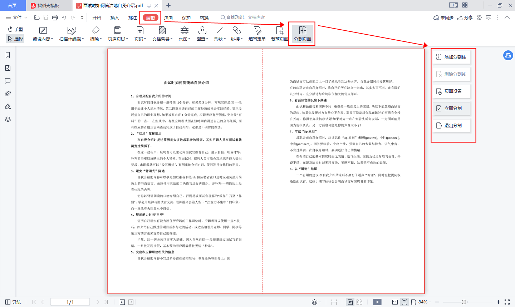The image size is (515, 307).
Task: Open the 转换 ribbon tab
Action: 203,17
